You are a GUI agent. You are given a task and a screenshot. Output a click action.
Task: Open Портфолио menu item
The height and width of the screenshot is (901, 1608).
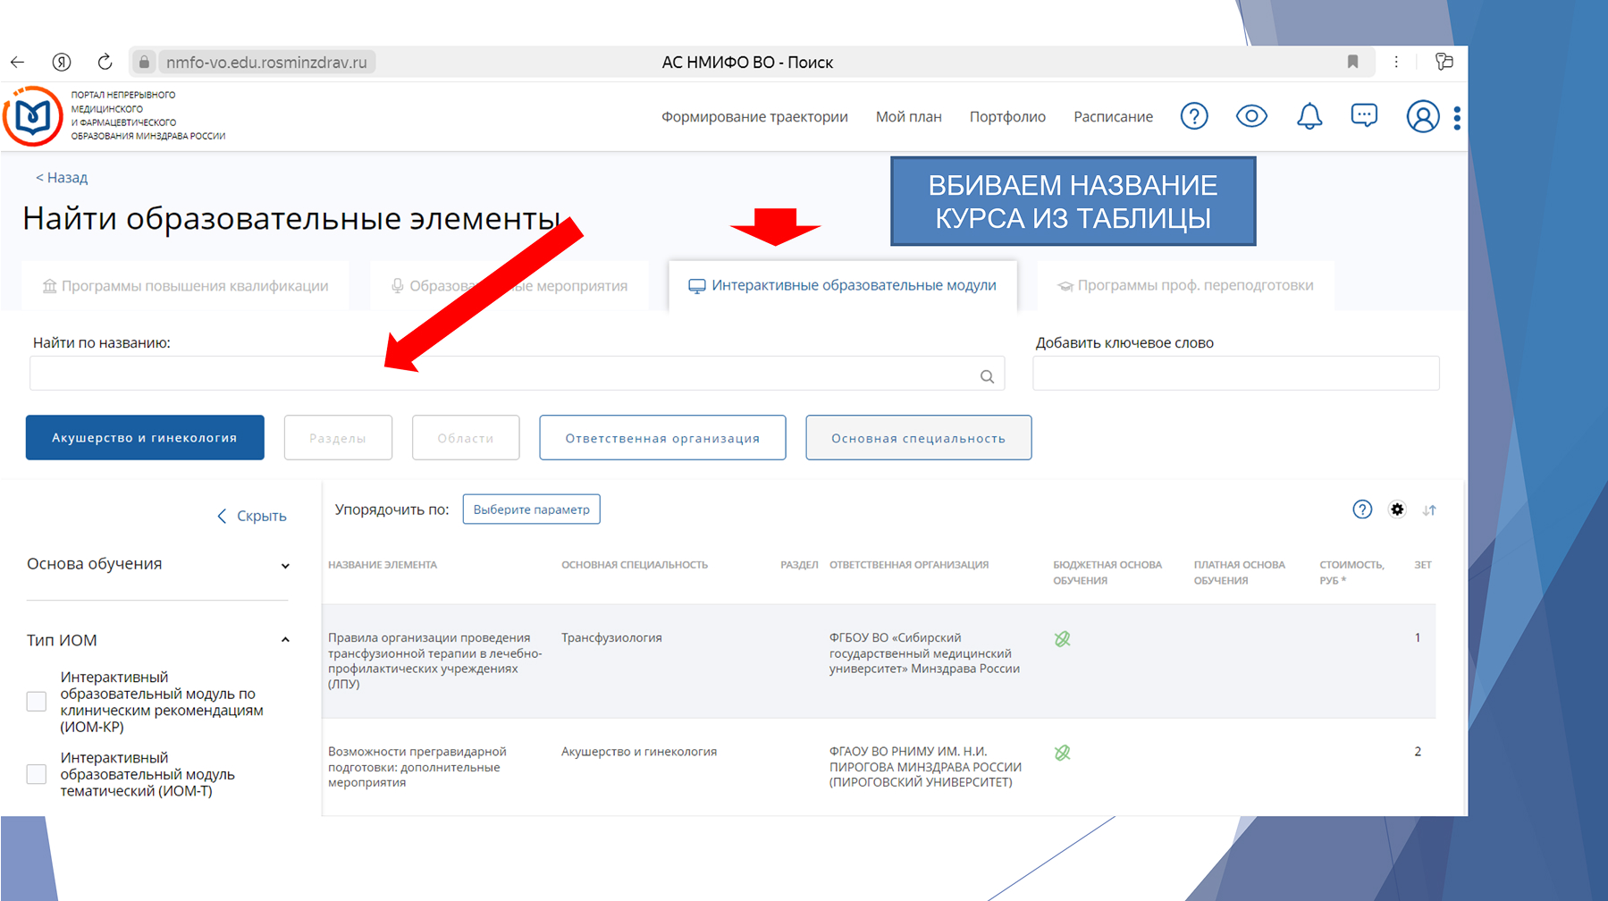point(1007,117)
